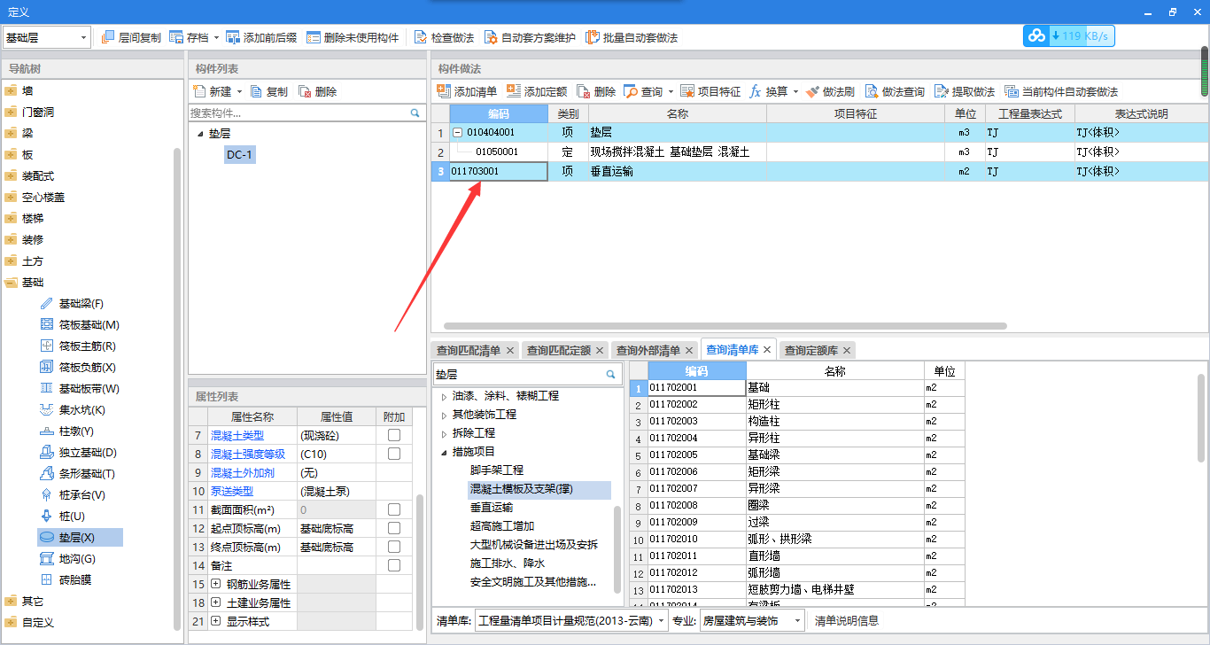Toggle 附加 checkbox for 混凝土类型
The image size is (1210, 645).
coord(394,435)
